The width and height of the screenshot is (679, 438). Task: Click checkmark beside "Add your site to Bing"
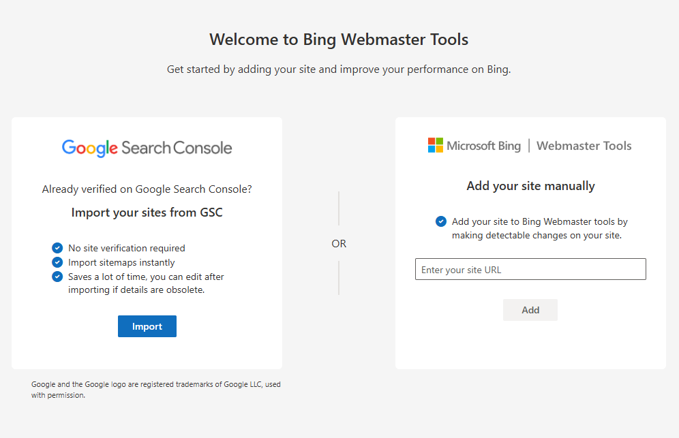[440, 221]
